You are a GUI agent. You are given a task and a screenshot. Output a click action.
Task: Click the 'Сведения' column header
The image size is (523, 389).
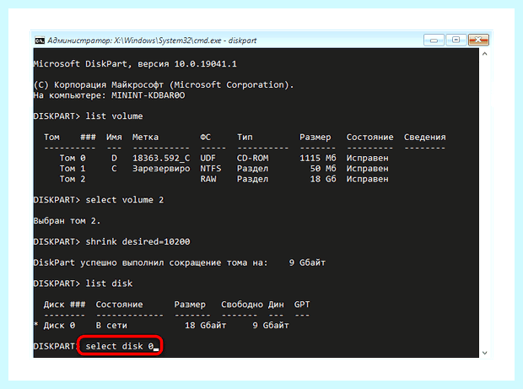coord(424,137)
